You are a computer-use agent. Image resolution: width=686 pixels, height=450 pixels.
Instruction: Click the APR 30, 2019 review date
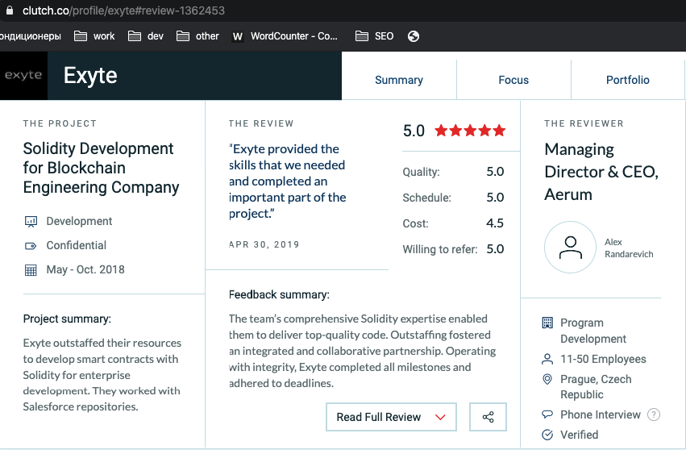coord(264,244)
